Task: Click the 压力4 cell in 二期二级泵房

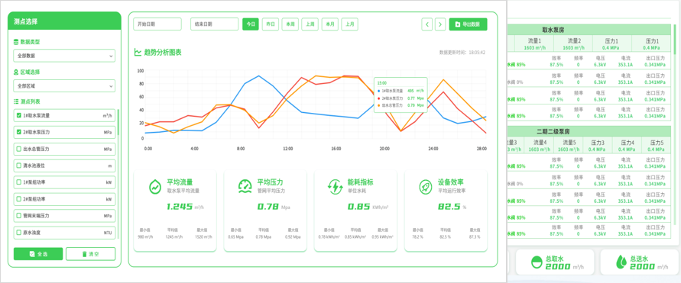Action: click(x=627, y=146)
